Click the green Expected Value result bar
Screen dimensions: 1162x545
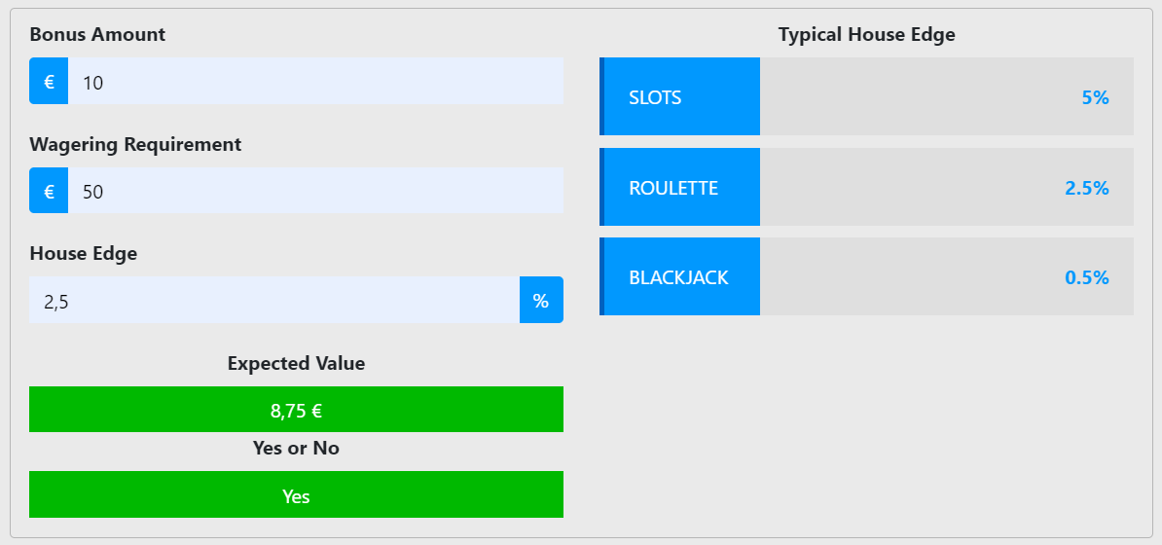click(297, 410)
